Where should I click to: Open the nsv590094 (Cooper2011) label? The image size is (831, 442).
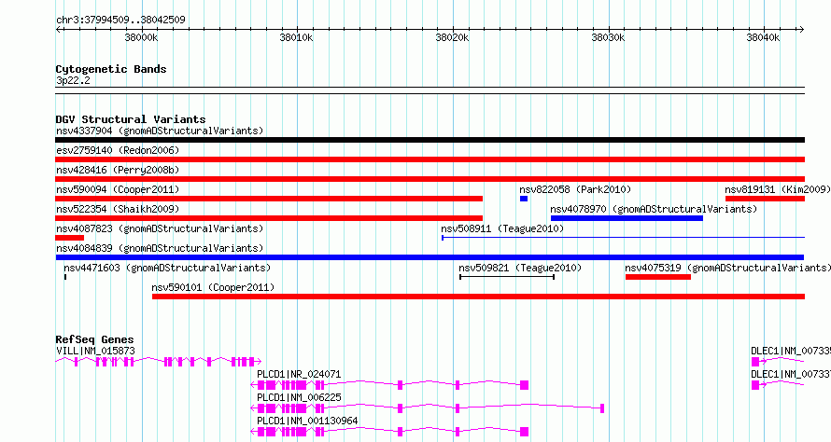tap(118, 189)
